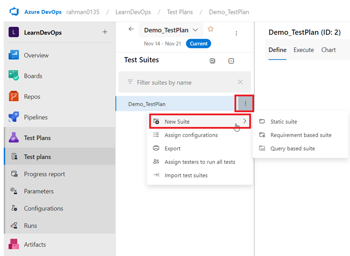350x256 pixels.
Task: Expand all test suites icon
Action: pos(213,61)
